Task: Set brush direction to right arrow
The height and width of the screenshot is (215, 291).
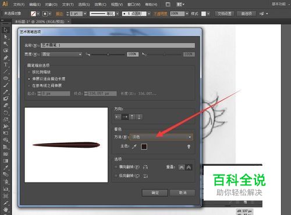Action: (125, 116)
